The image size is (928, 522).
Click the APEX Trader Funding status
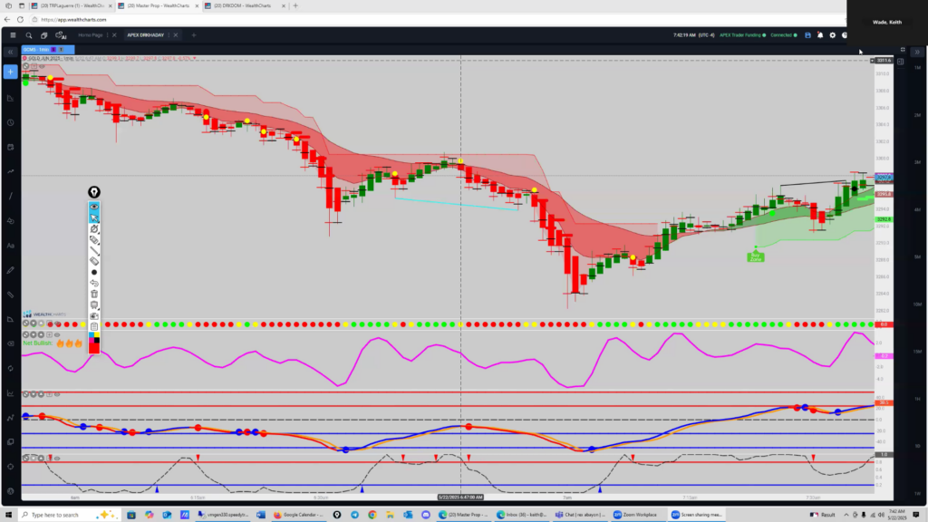(742, 35)
